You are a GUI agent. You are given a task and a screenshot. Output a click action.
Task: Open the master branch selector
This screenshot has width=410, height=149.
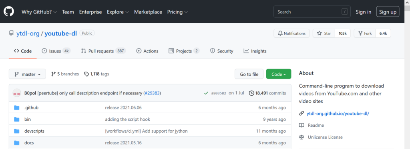pyautogui.click(x=27, y=74)
